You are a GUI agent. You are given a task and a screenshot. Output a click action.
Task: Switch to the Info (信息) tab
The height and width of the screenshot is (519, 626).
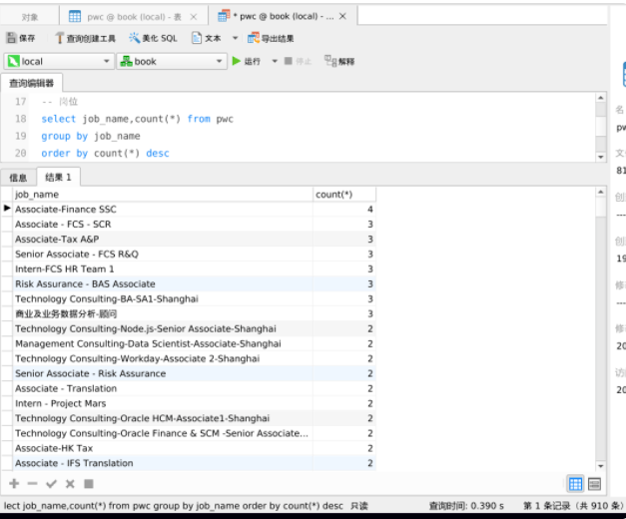tap(18, 178)
